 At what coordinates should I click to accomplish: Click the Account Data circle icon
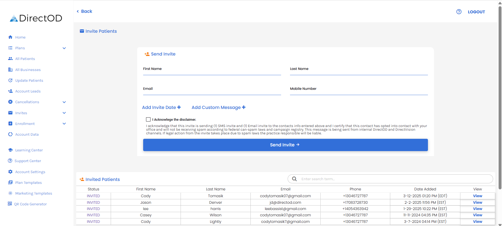coord(10,134)
